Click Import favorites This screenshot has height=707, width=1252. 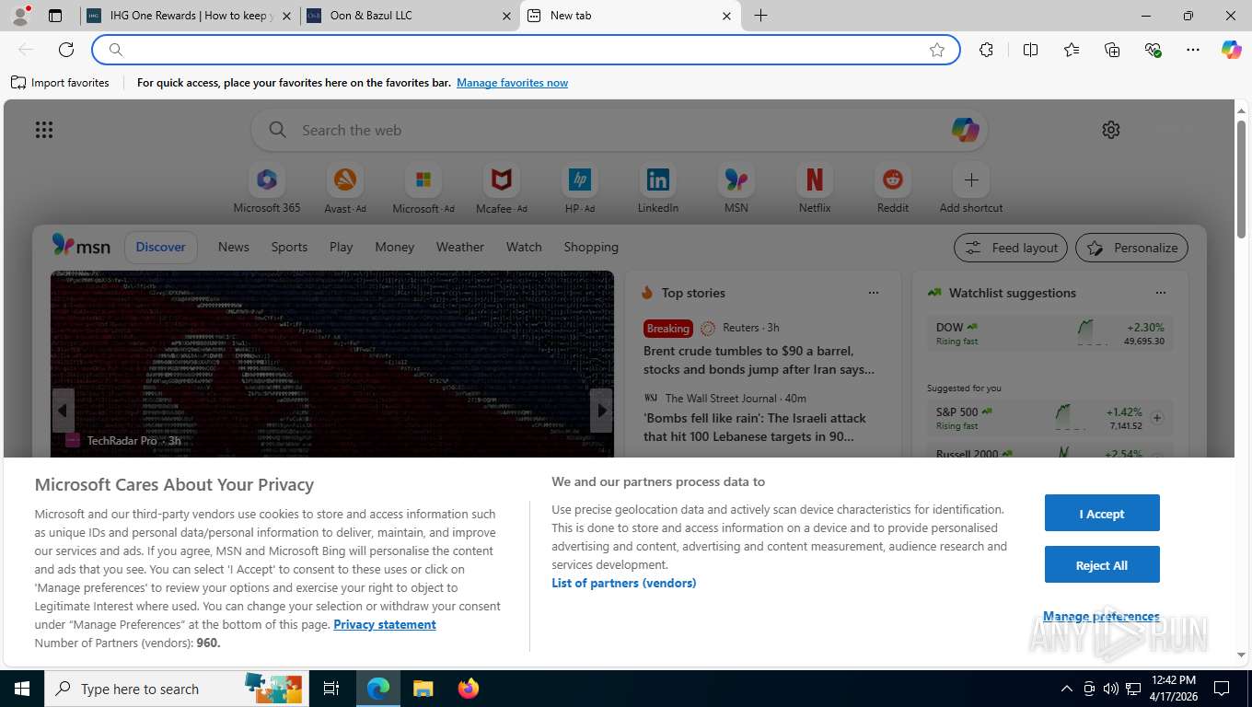[60, 83]
